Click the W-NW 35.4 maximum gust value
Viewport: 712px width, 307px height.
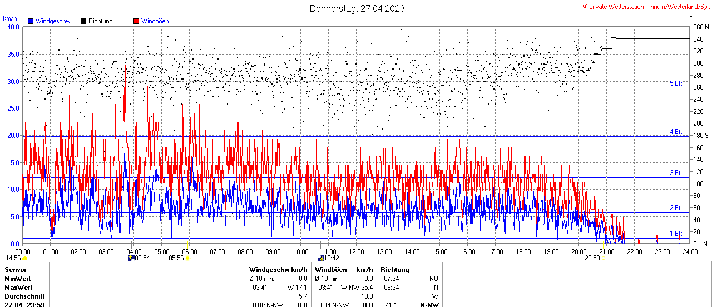tap(357, 288)
